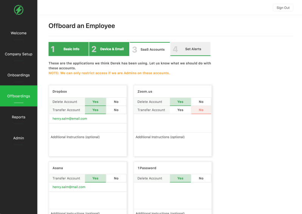Image resolution: width=302 pixels, height=214 pixels.
Task: Open the Admin sidebar section
Action: tap(19, 138)
